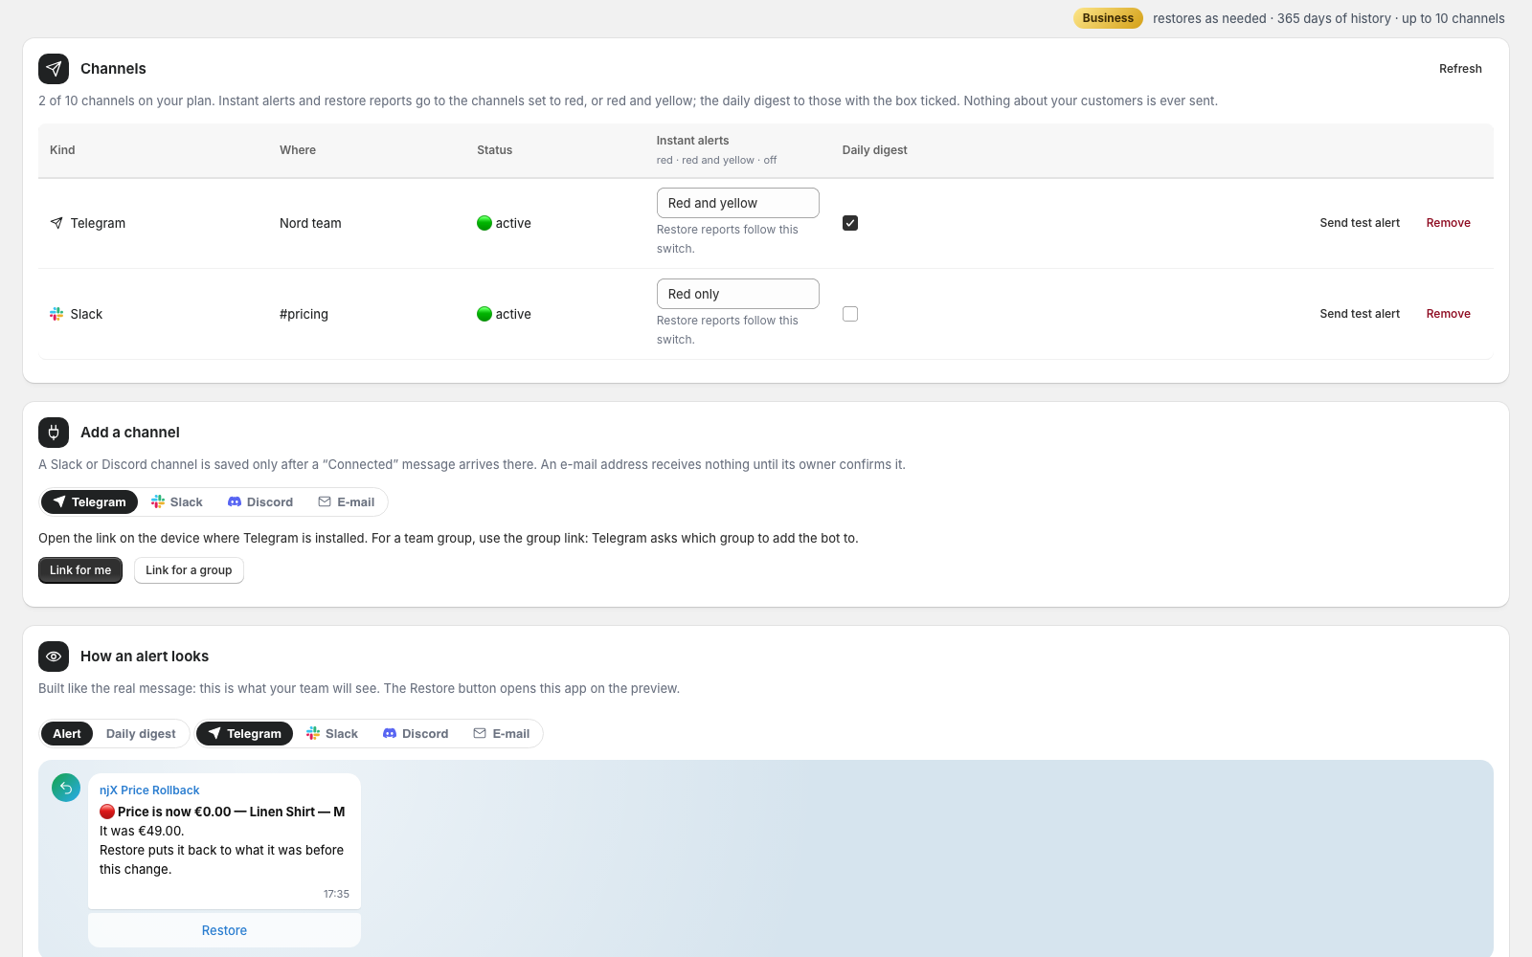Screen dimensions: 1532x957
Task: Remove the Slack #pricing channel
Action: click(1449, 314)
